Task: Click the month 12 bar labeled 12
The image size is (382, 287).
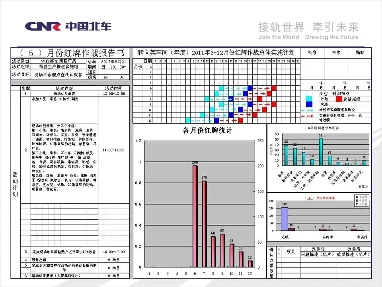Action: coord(250,264)
